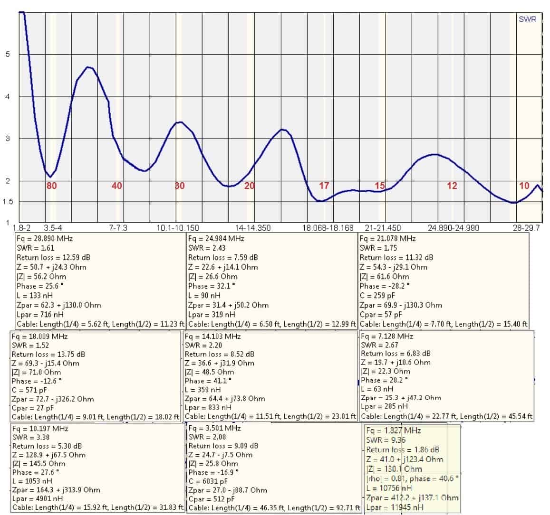
Task: Click the SWR label in chart corner
Action: [x=527, y=19]
